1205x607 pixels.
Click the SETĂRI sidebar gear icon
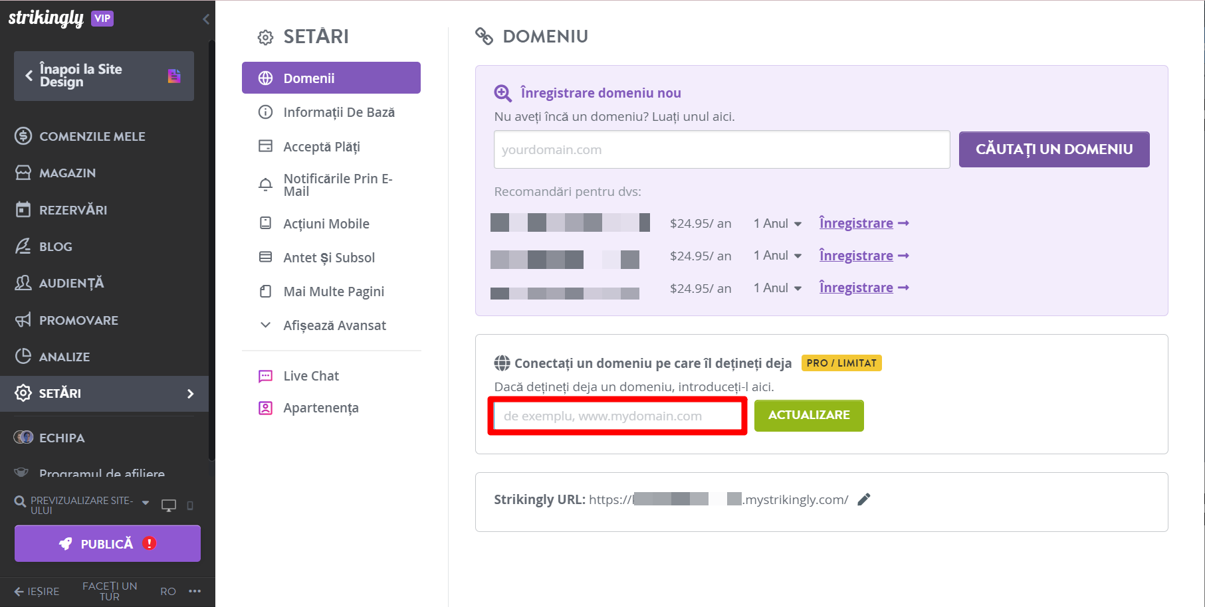23,393
